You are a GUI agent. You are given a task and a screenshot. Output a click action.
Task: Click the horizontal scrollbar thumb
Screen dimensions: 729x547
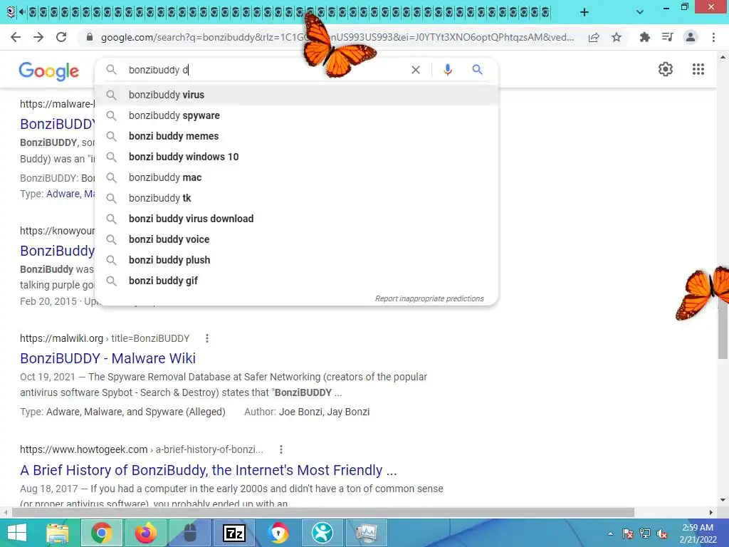323,513
